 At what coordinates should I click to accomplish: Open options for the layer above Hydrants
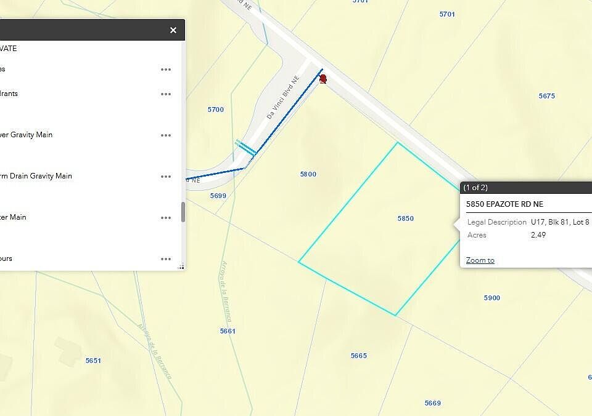click(165, 70)
